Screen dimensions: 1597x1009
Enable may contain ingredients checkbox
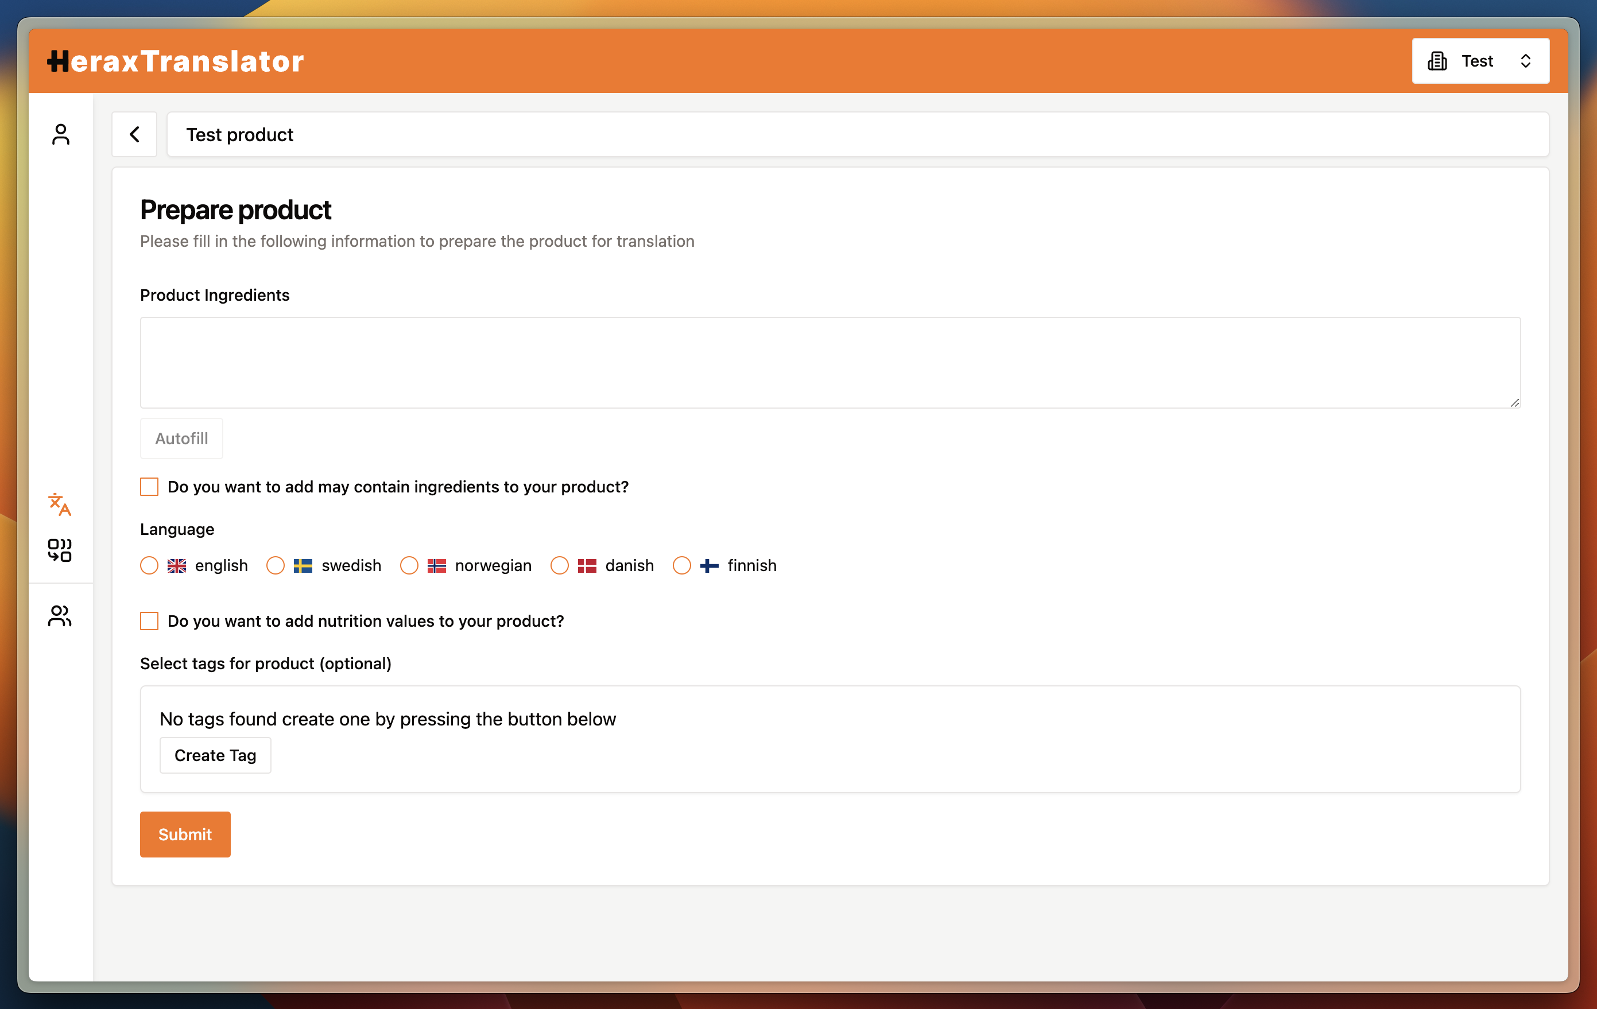(x=149, y=486)
